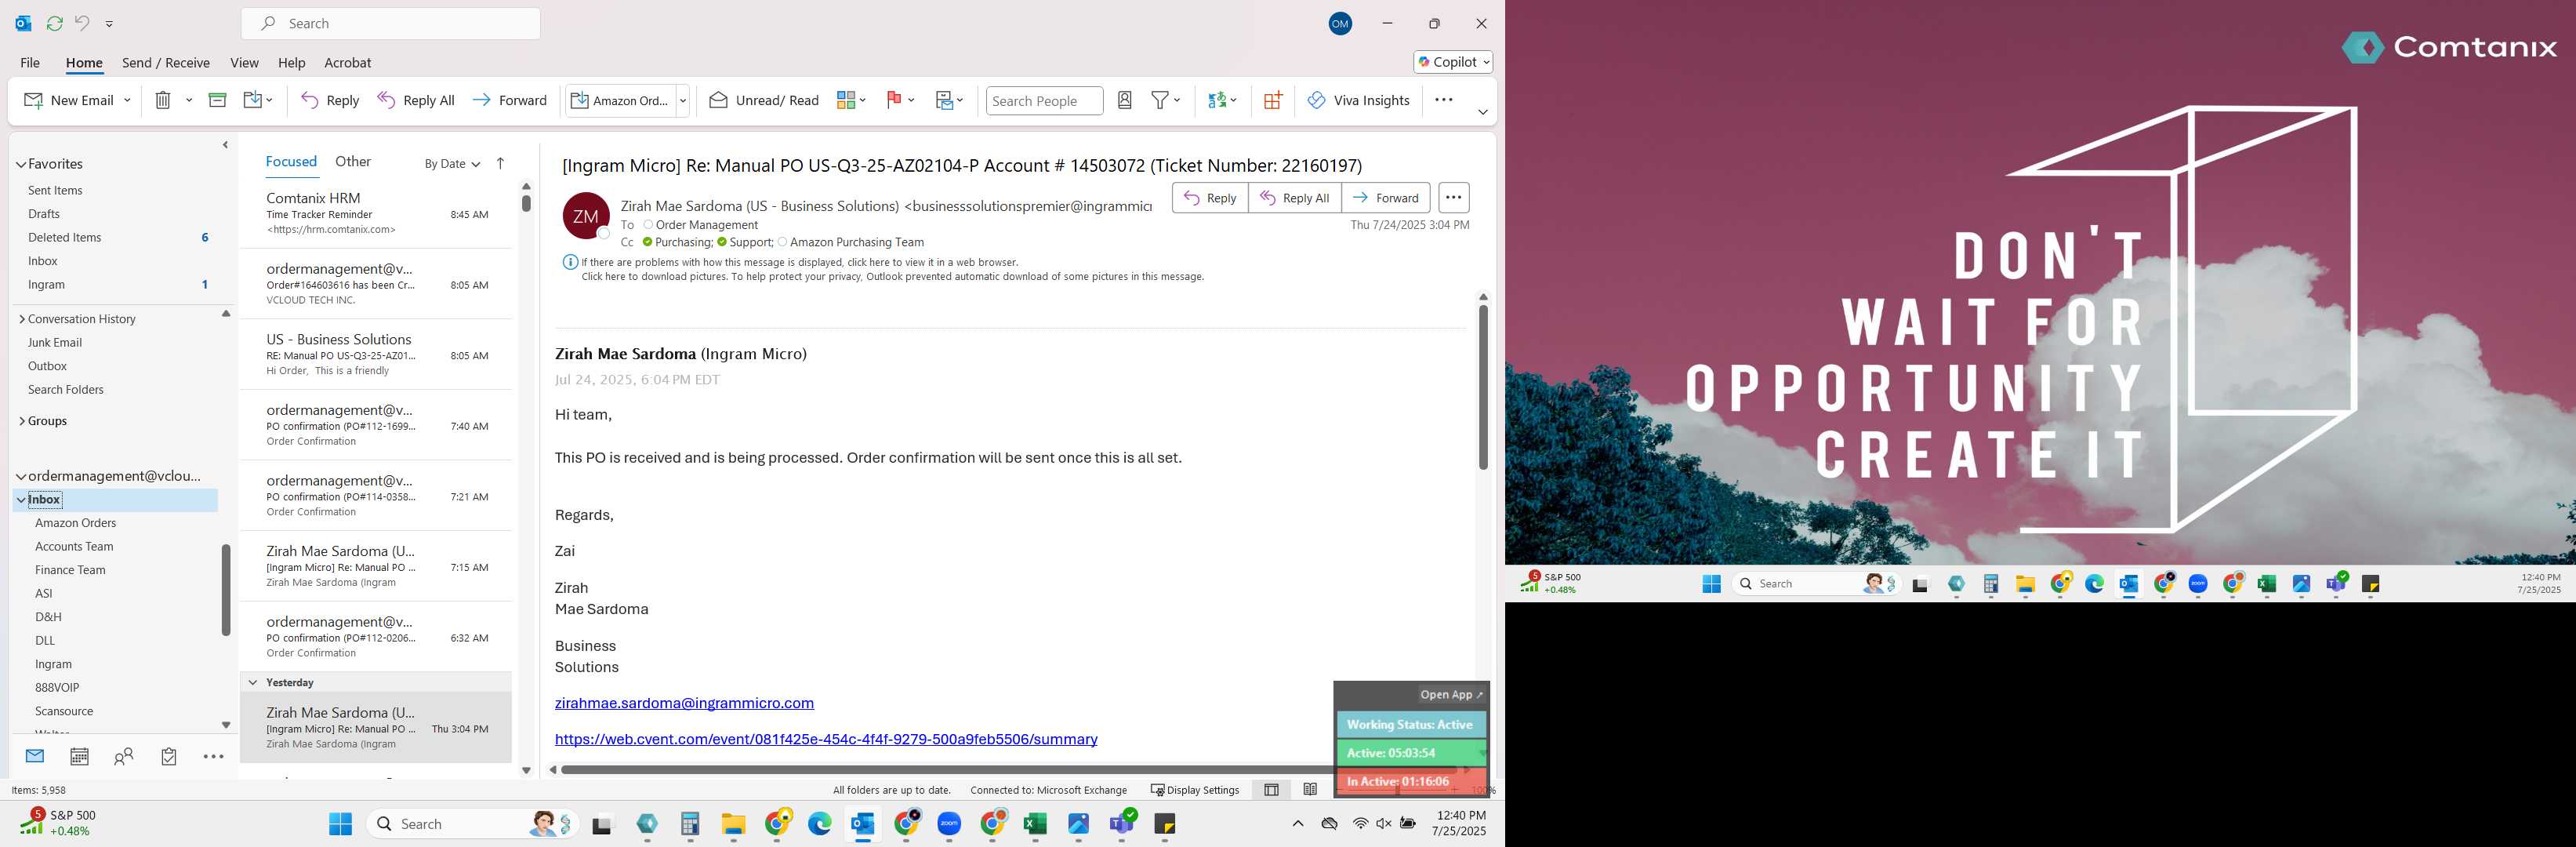This screenshot has width=2576, height=847.
Task: Open the By Date sort dropdown
Action: [452, 164]
